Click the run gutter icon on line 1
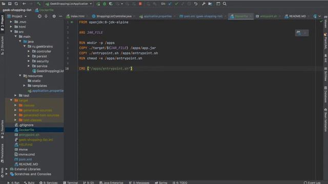The height and width of the screenshot is (184, 328). (x=72, y=22)
